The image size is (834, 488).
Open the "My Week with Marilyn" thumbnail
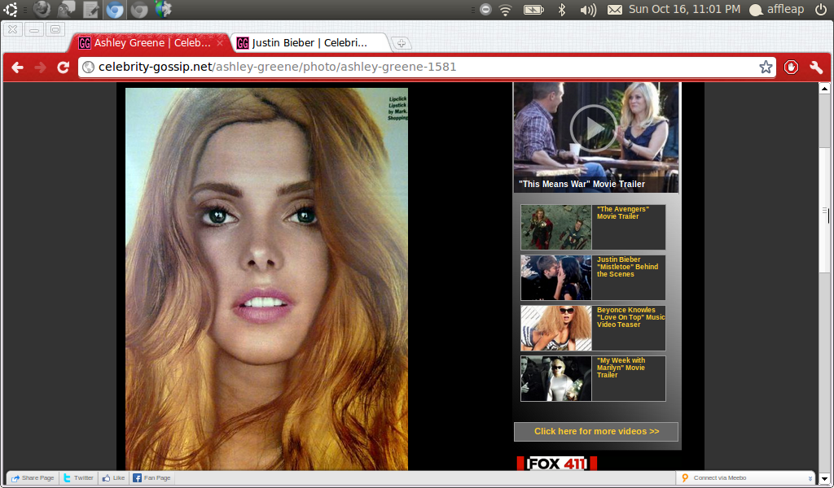(555, 379)
